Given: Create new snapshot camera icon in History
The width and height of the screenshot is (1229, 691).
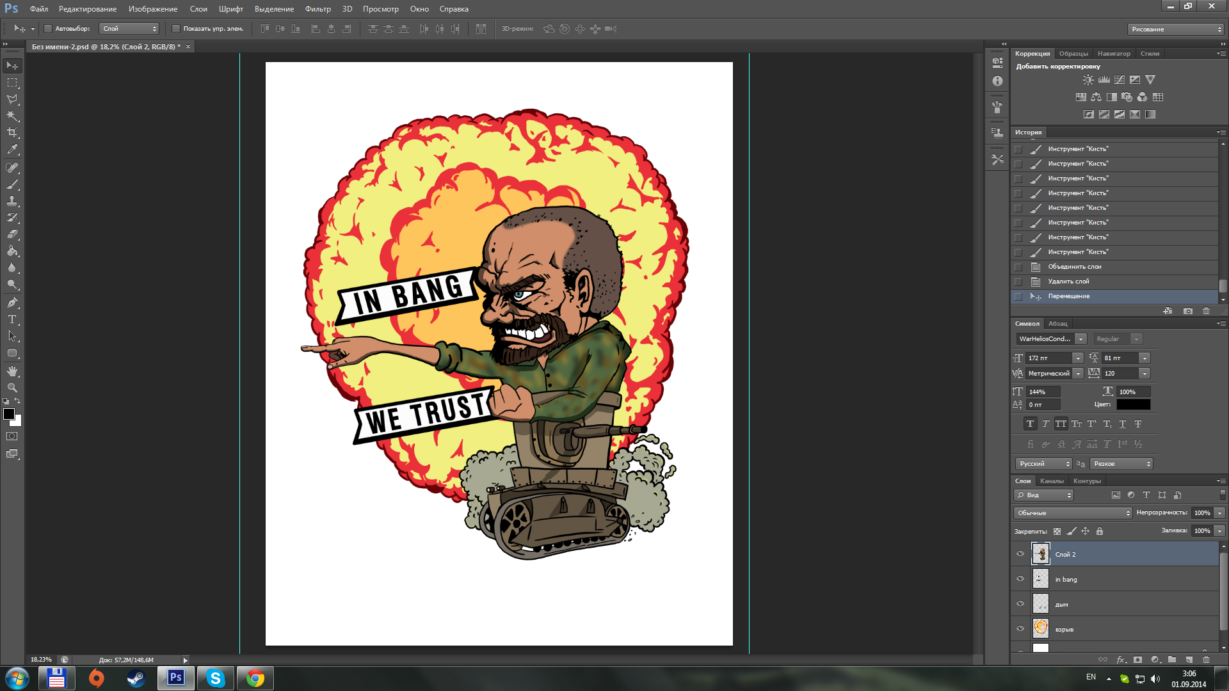Looking at the screenshot, I should pos(1188,311).
